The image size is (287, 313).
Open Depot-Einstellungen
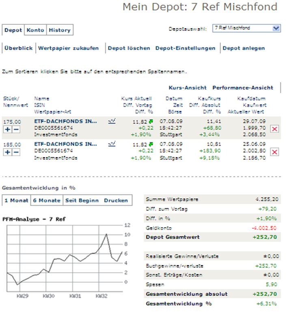click(185, 48)
